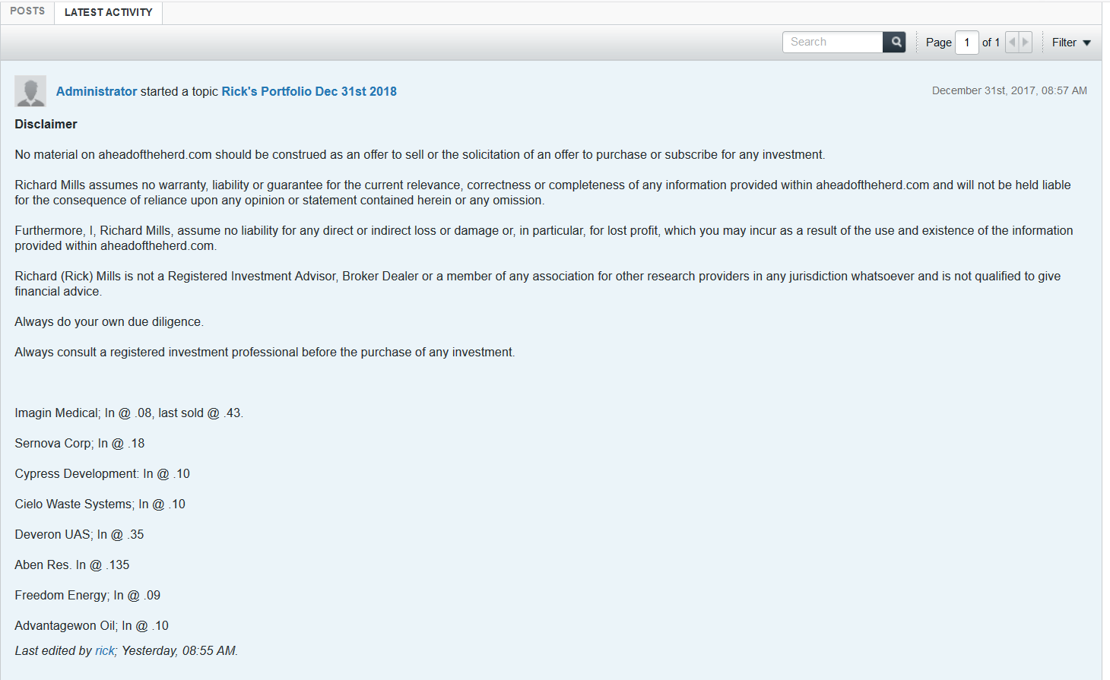
Task: Open the Administrator avatar image
Action: 30,91
